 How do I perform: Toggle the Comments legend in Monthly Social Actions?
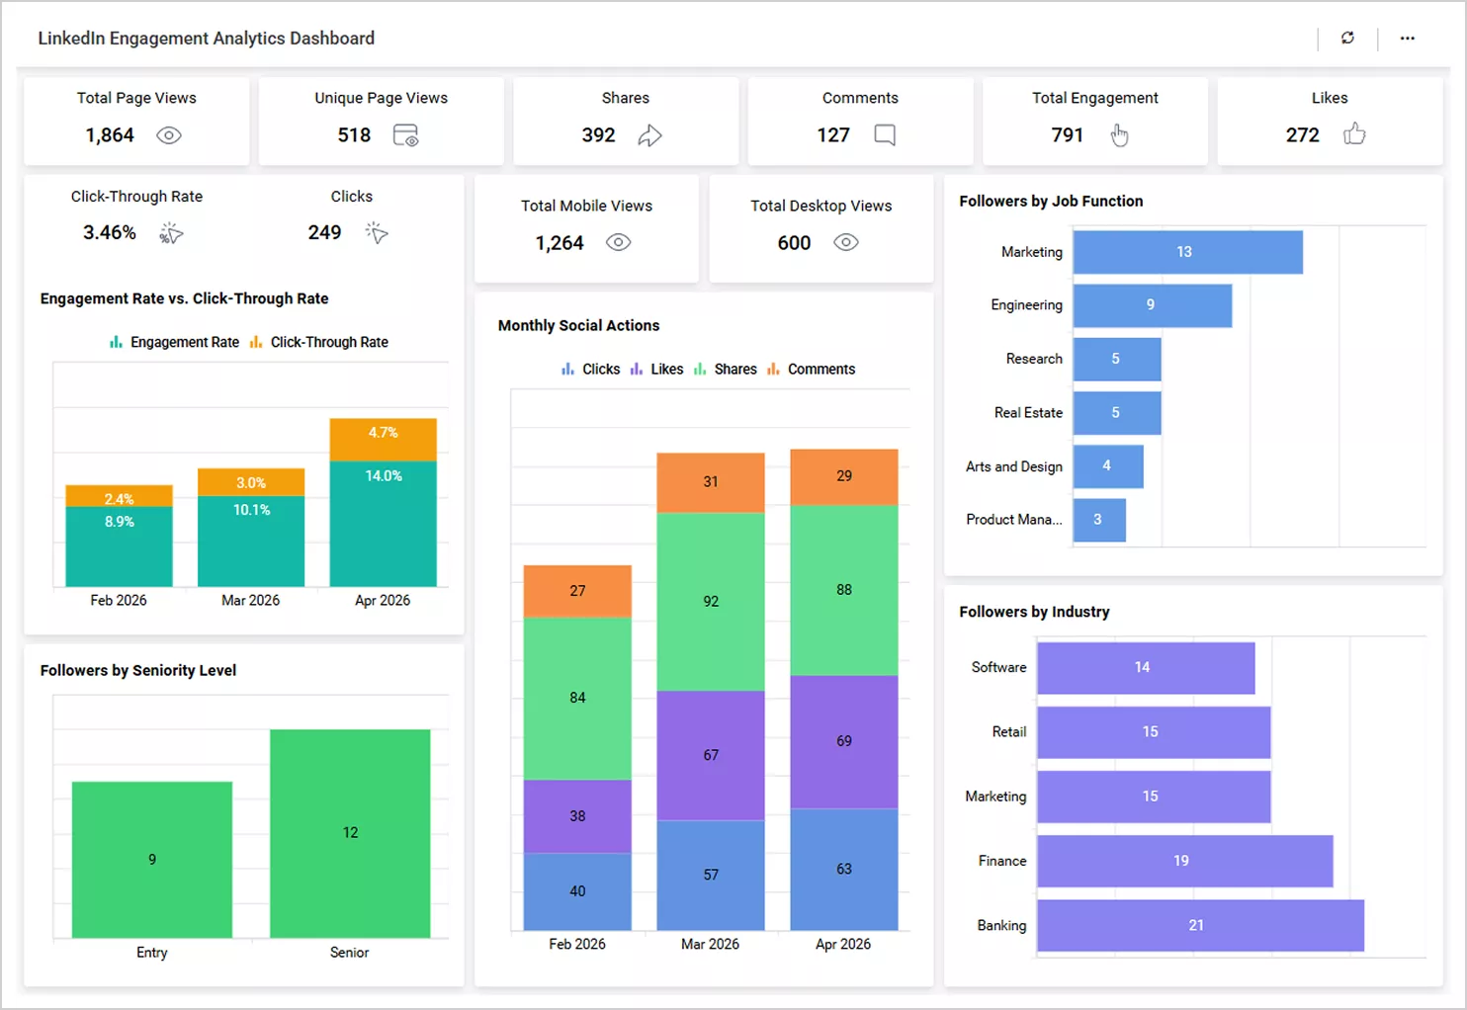tap(811, 369)
